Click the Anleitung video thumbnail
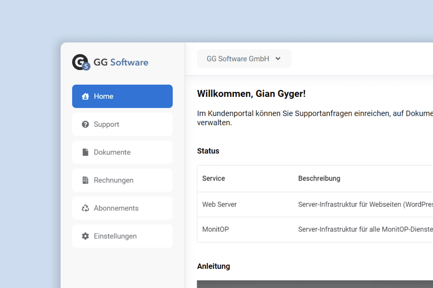The height and width of the screenshot is (288, 433). (x=315, y=284)
